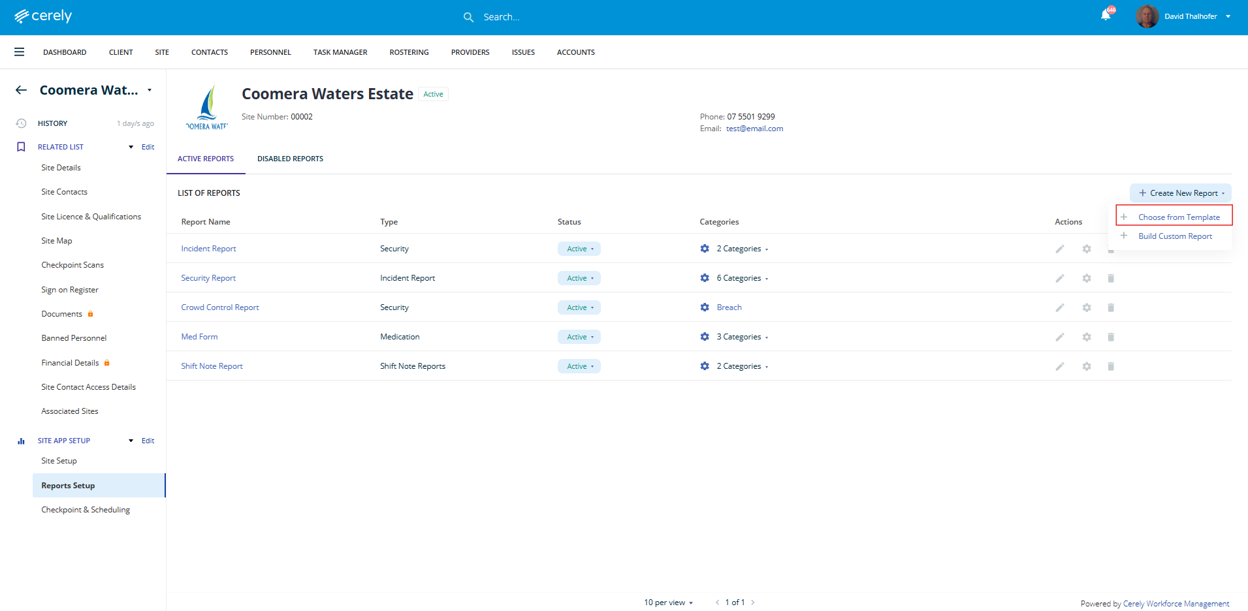Viewport: 1248px width, 611px height.
Task: Open the Crowd Control Report link
Action: pyautogui.click(x=220, y=307)
